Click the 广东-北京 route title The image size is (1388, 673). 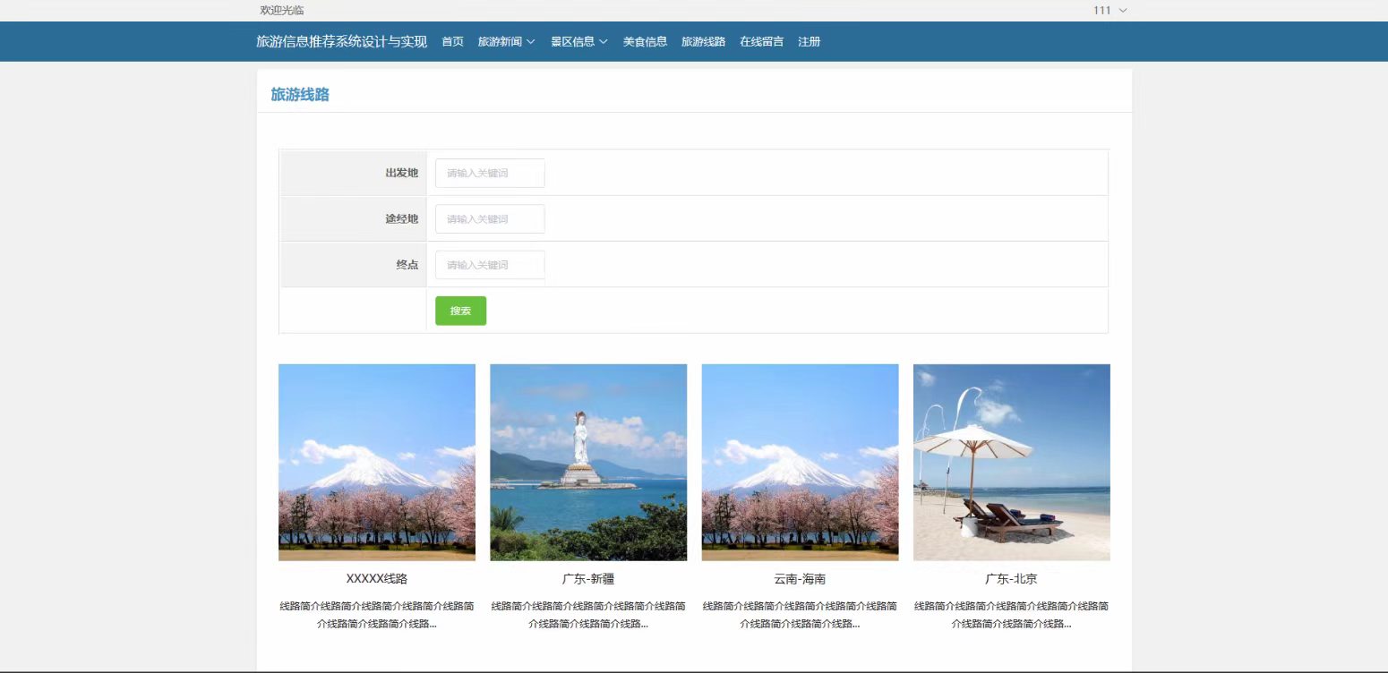(1012, 579)
